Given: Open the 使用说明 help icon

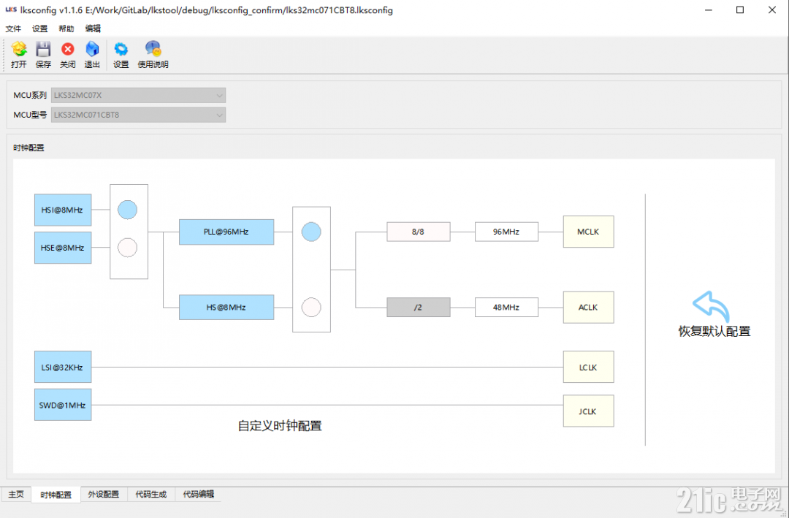Looking at the screenshot, I should [x=153, y=48].
